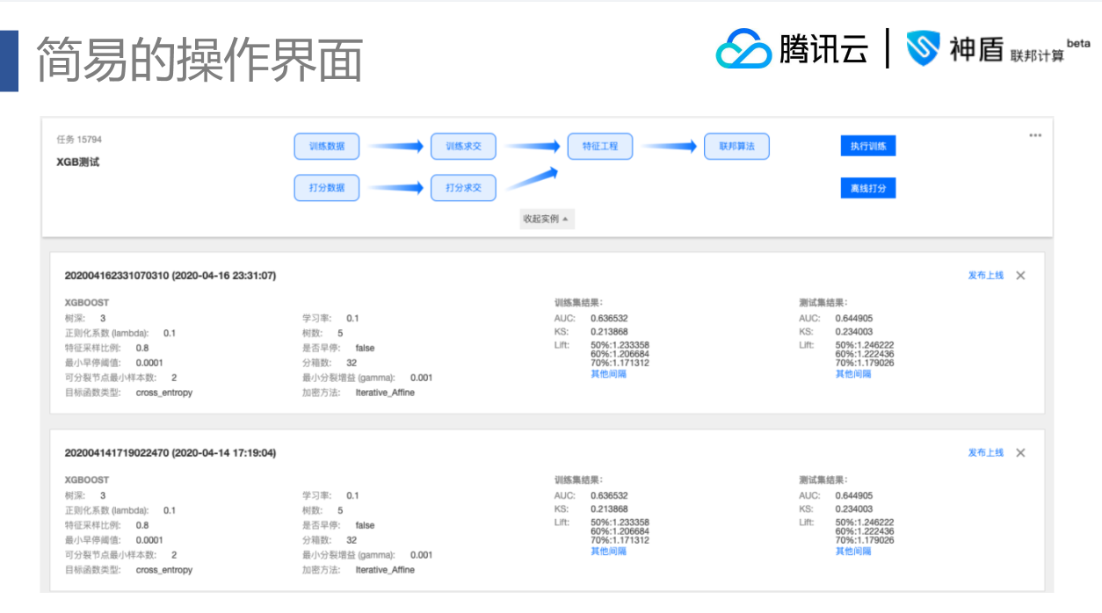
Task: Open the 联邦算法 workflow node
Action: tap(736, 146)
